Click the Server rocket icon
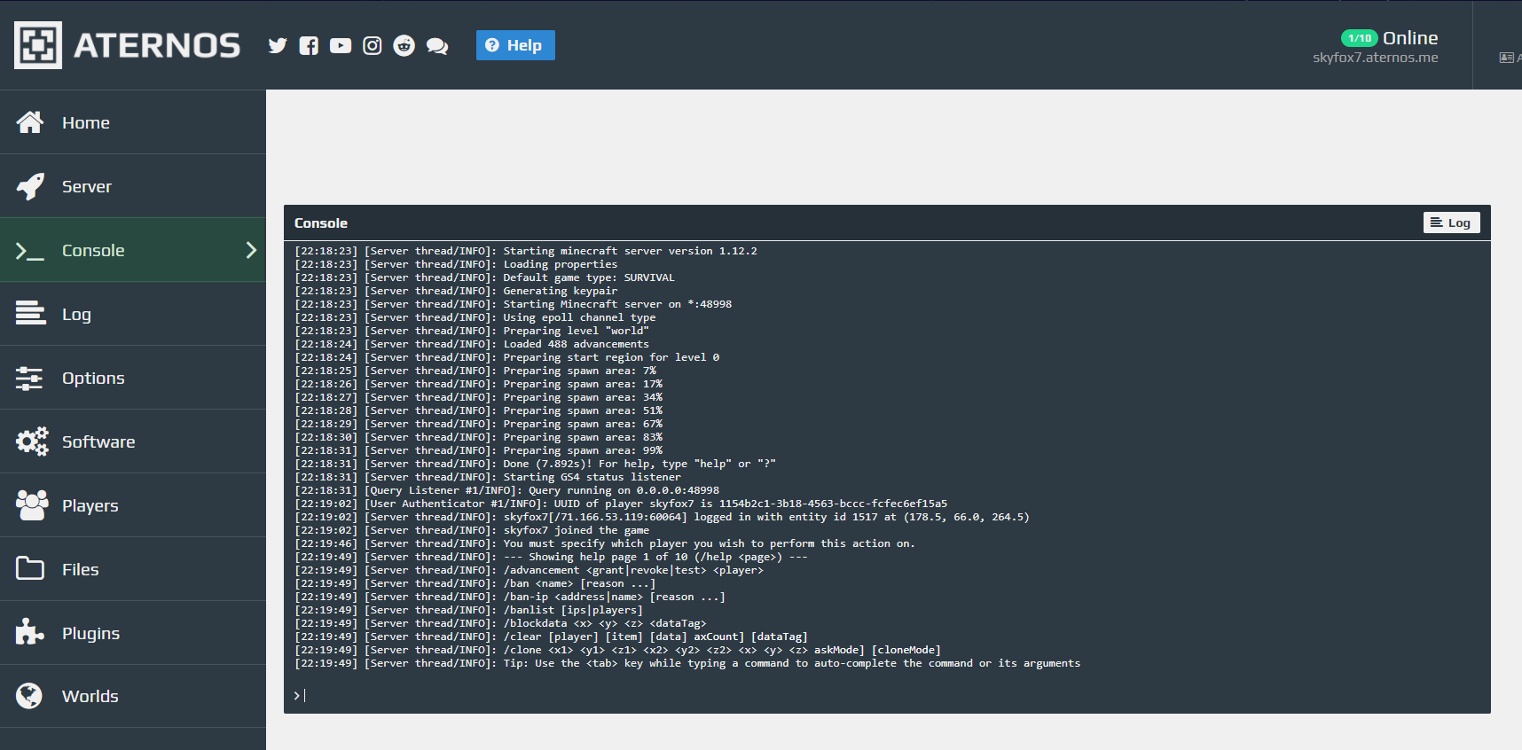Viewport: 1522px width, 750px height. coord(30,186)
